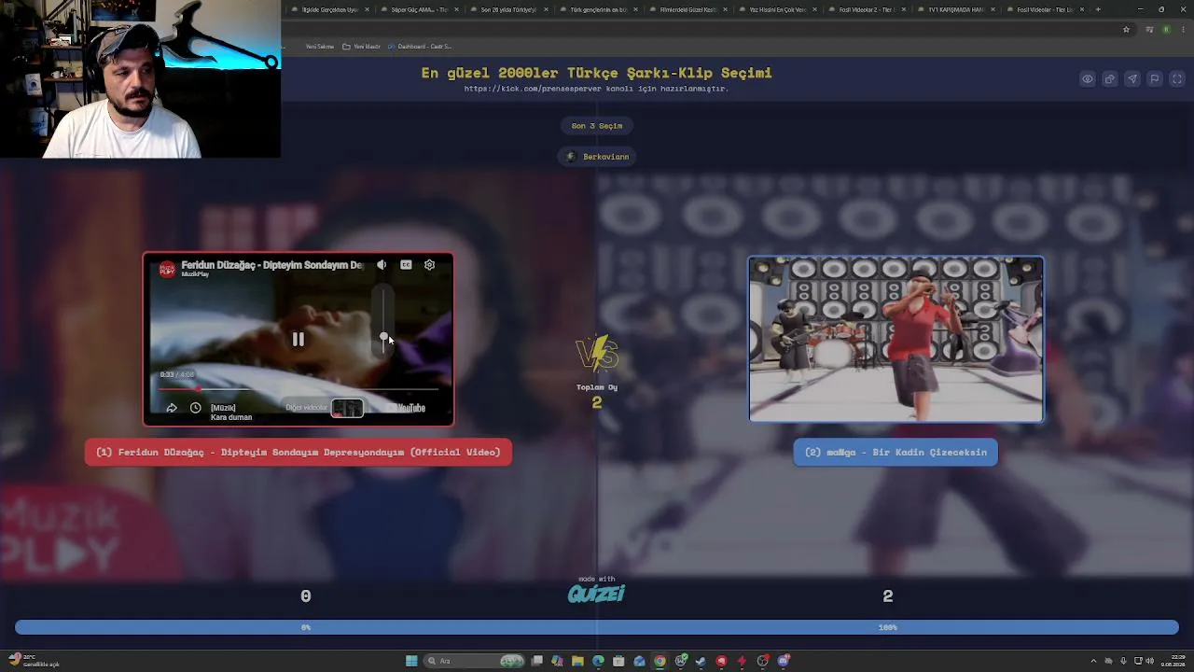This screenshot has width=1194, height=672.
Task: Open the 'Son 3 Seçim' button
Action: click(x=597, y=126)
